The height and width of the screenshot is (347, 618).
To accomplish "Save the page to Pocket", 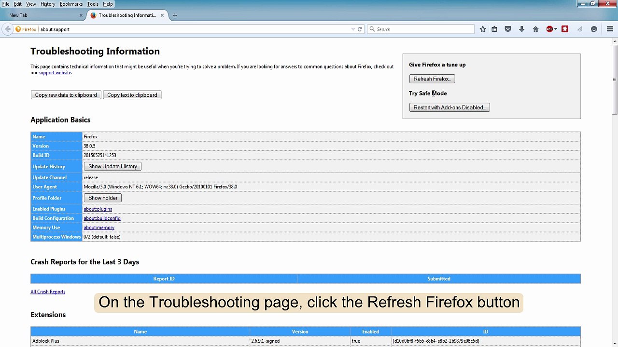I will (508, 29).
